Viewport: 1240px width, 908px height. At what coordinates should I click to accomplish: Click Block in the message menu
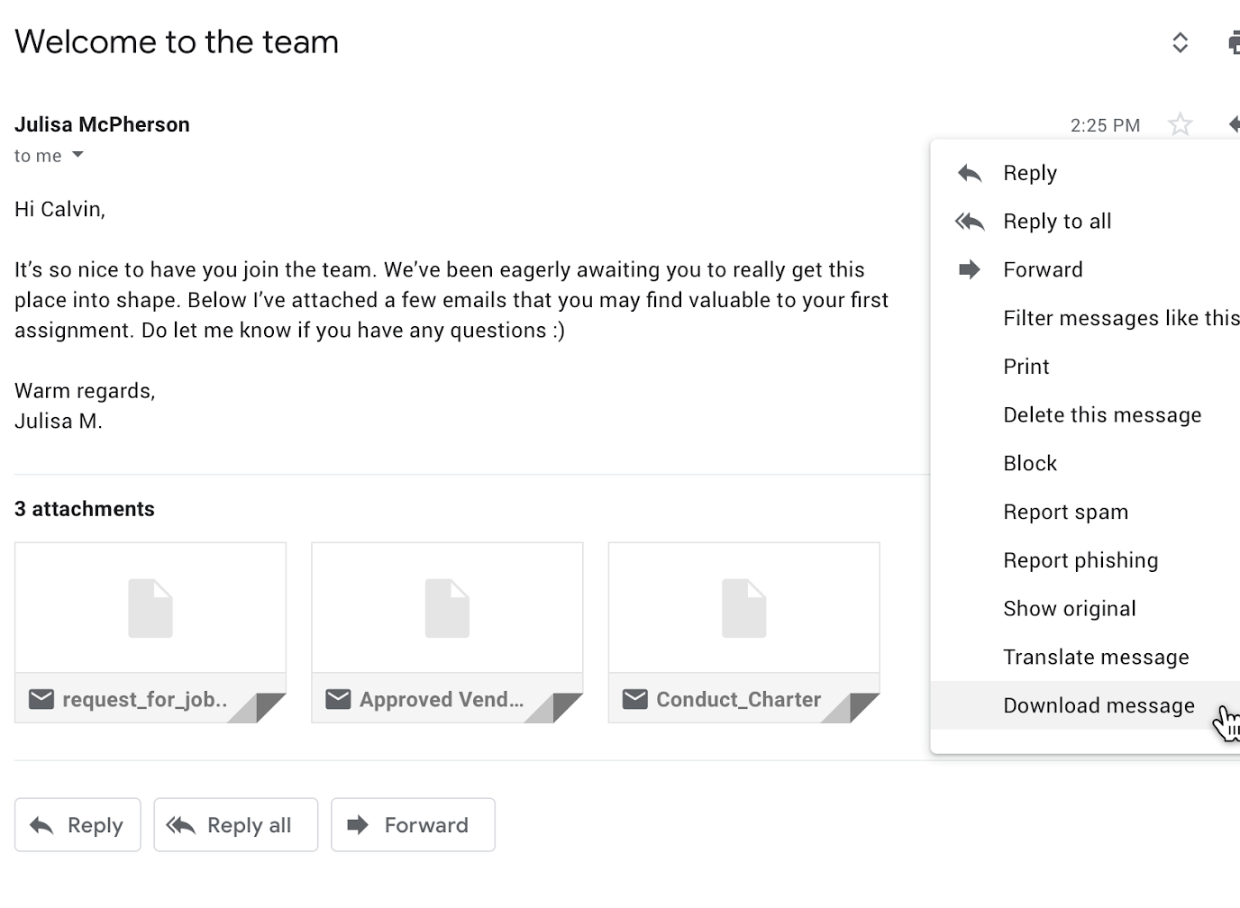coord(1029,464)
